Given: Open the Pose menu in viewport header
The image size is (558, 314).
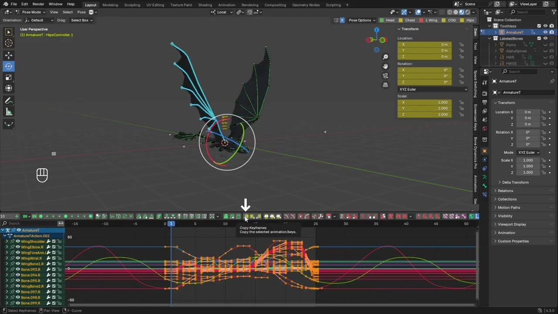Looking at the screenshot, I should (x=82, y=12).
